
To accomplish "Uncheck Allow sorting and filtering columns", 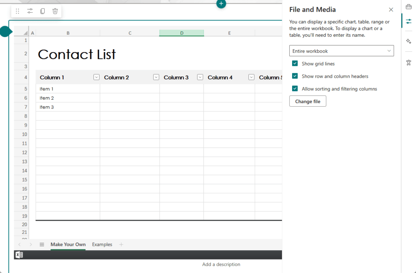I will [x=295, y=89].
